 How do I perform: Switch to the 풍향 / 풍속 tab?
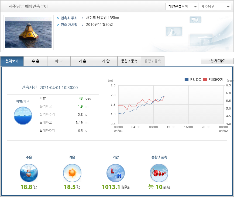[x=129, y=61]
